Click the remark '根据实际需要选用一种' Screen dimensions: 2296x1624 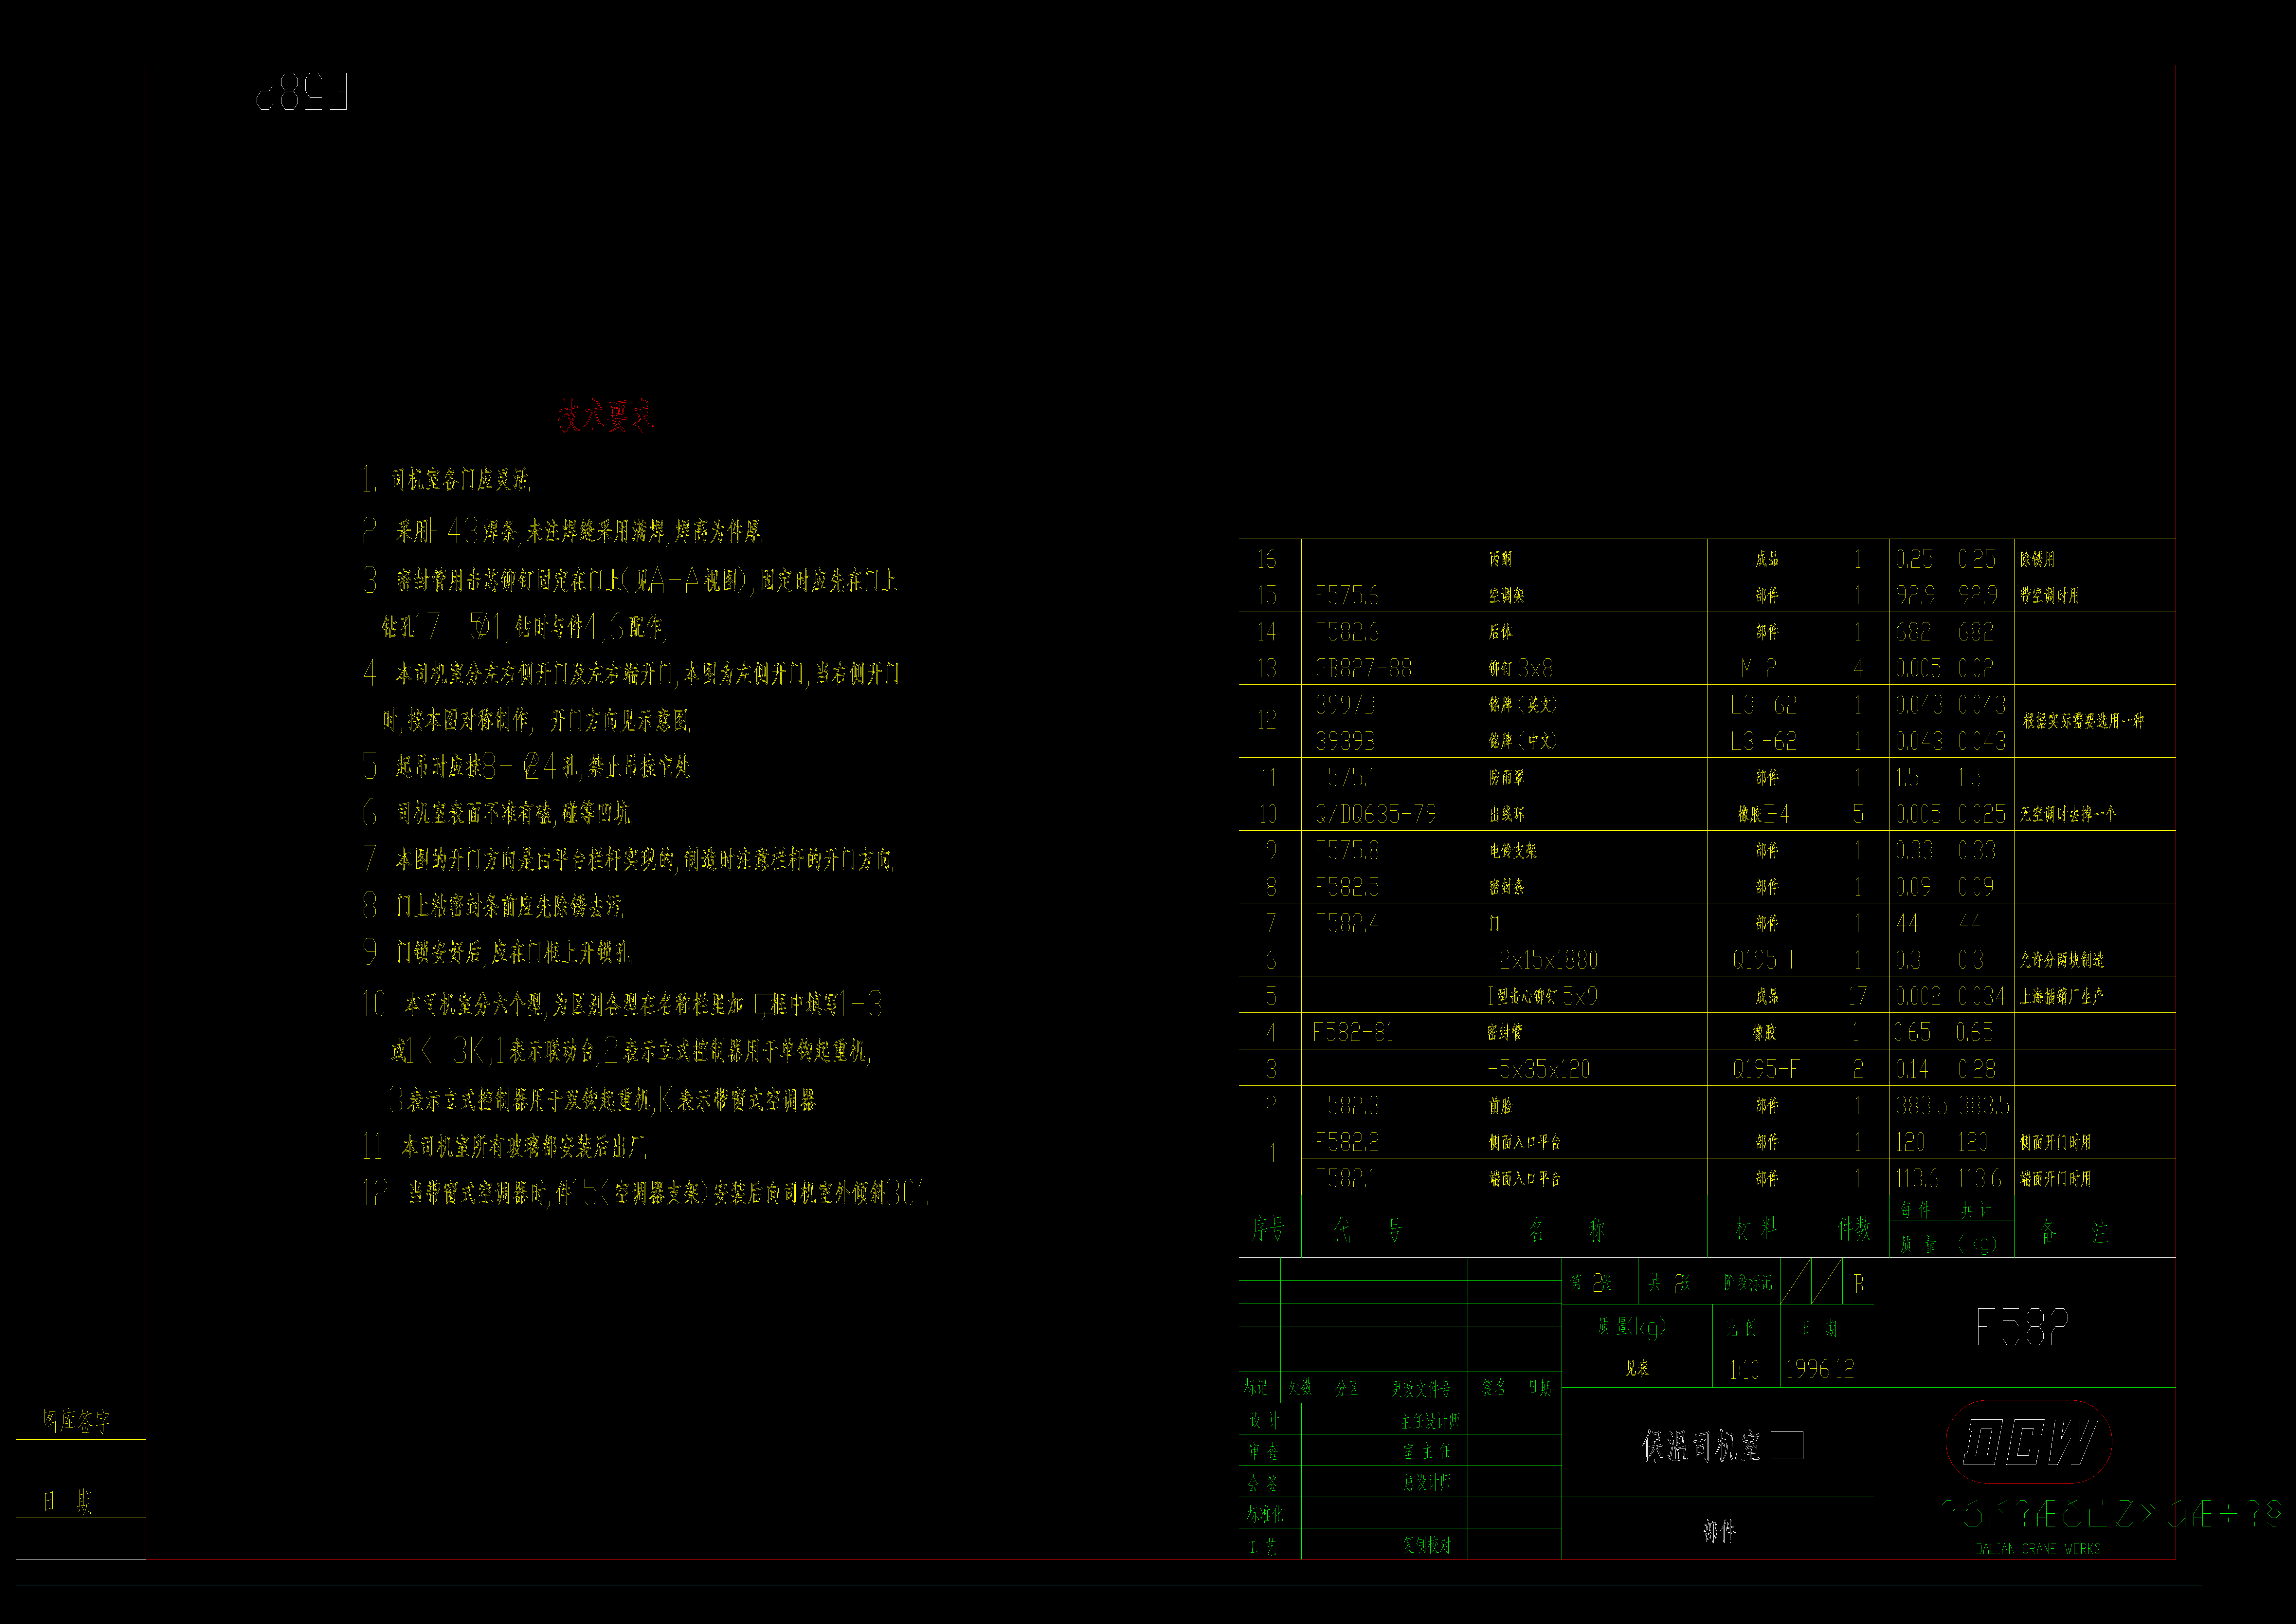[x=2083, y=720]
